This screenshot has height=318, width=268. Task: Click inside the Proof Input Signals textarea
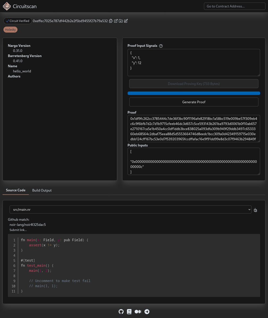[194, 63]
